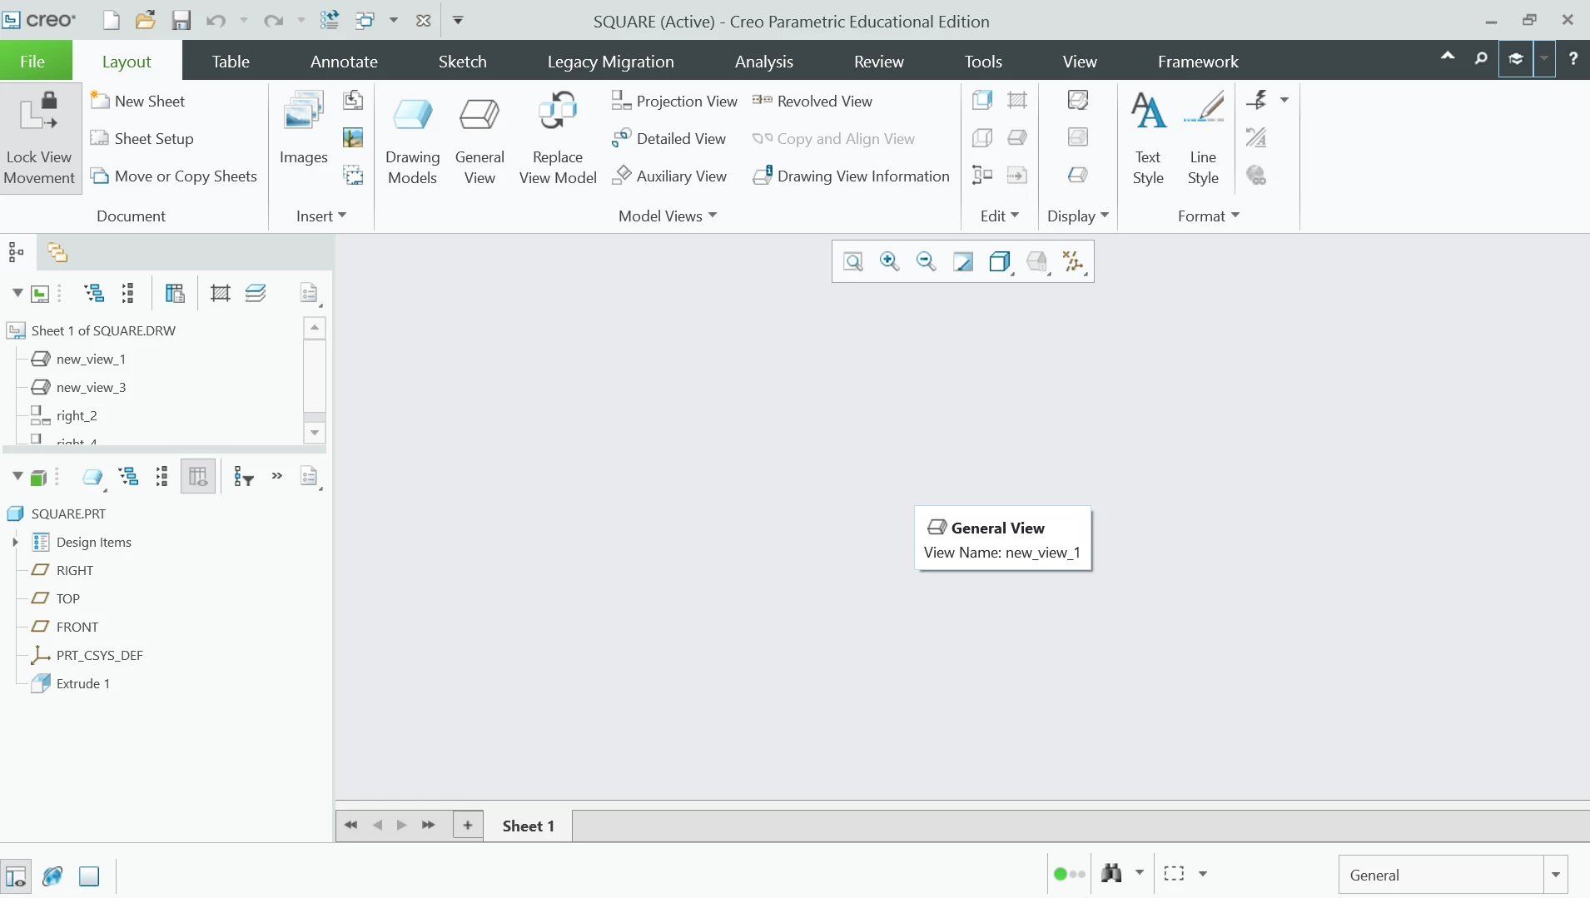Image resolution: width=1590 pixels, height=898 pixels.
Task: Expand Design Items node
Action: point(15,542)
